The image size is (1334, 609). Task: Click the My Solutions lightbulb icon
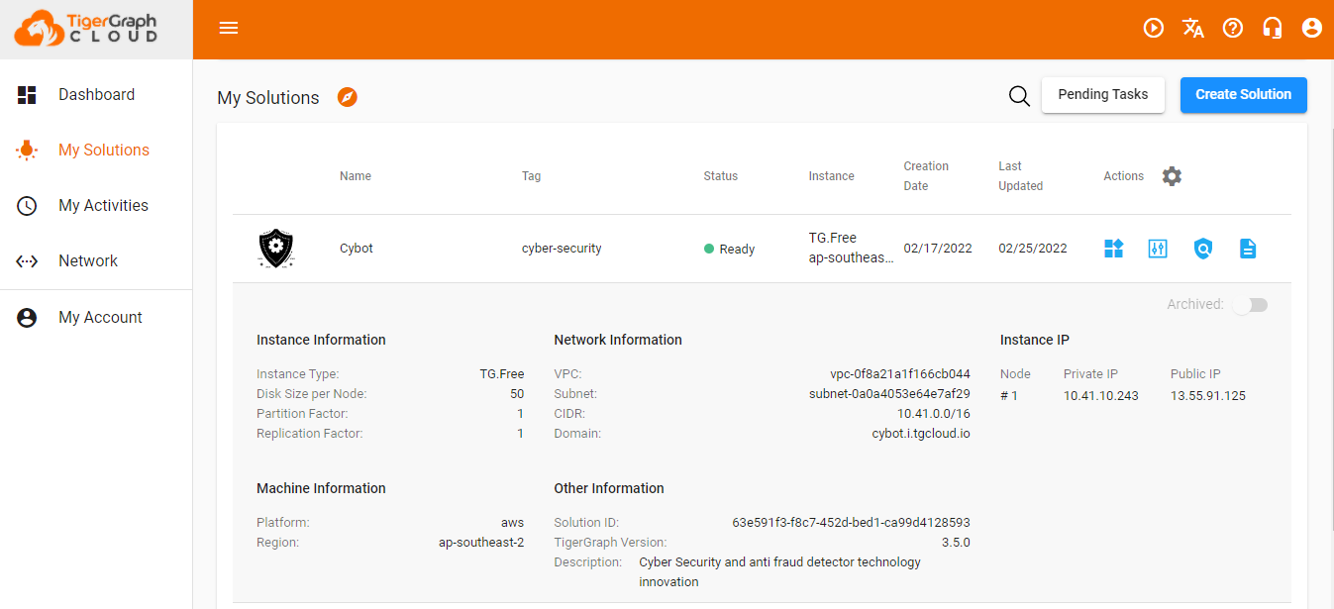27,151
